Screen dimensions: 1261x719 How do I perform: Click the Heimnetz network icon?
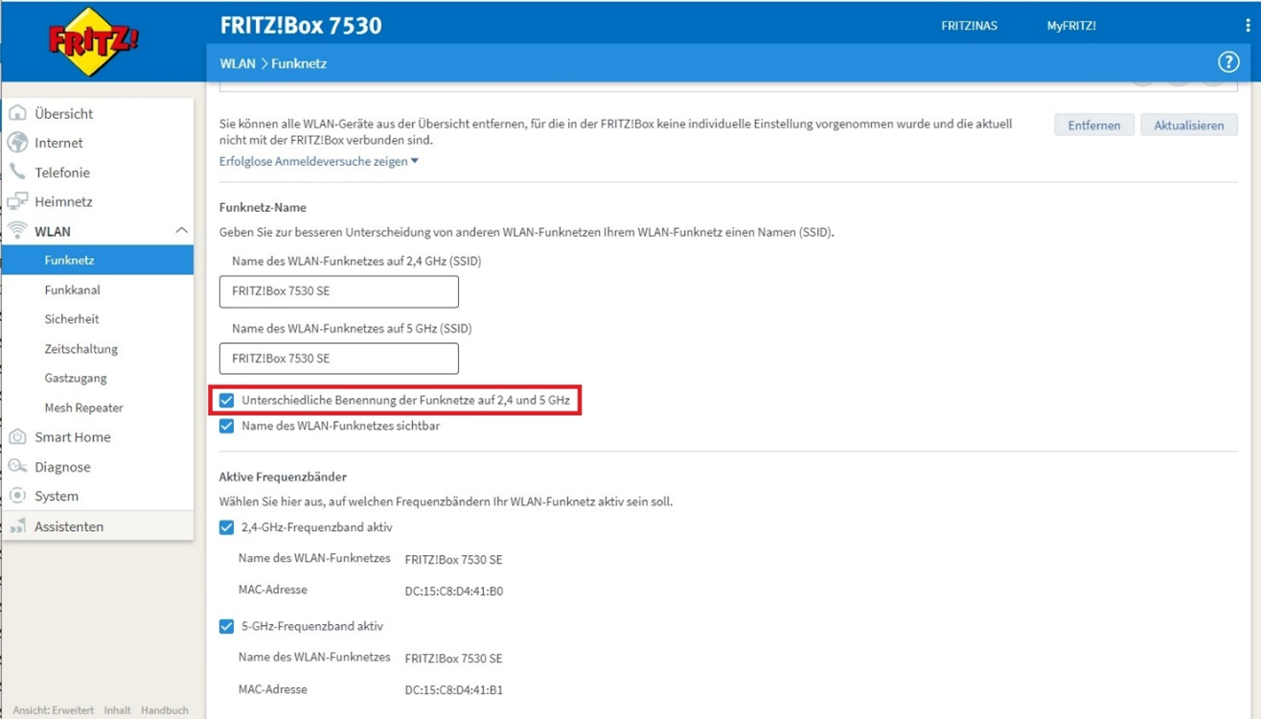[17, 202]
